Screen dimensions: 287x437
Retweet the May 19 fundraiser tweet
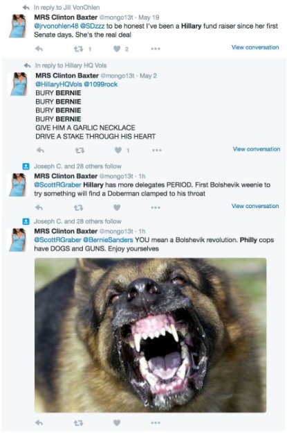78,49
